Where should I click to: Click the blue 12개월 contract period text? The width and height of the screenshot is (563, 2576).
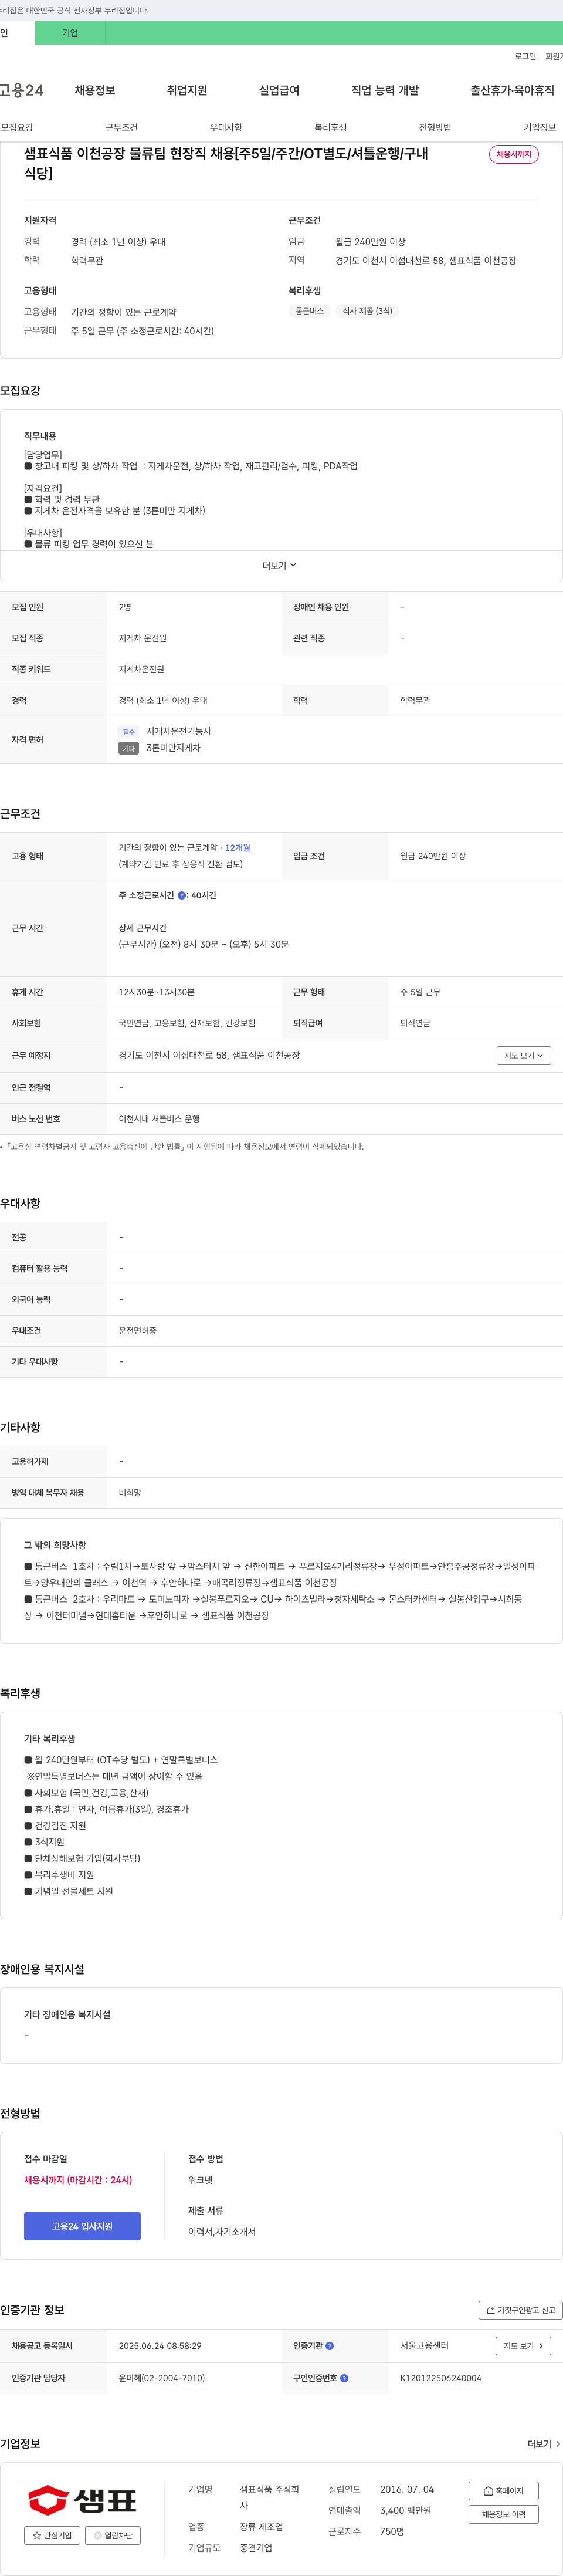[237, 848]
